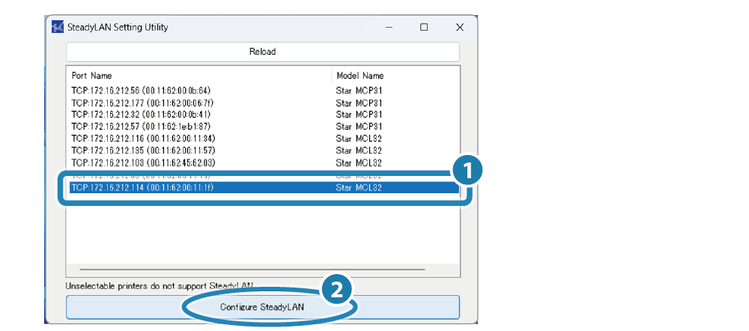Click the Port Name column header

[198, 76]
